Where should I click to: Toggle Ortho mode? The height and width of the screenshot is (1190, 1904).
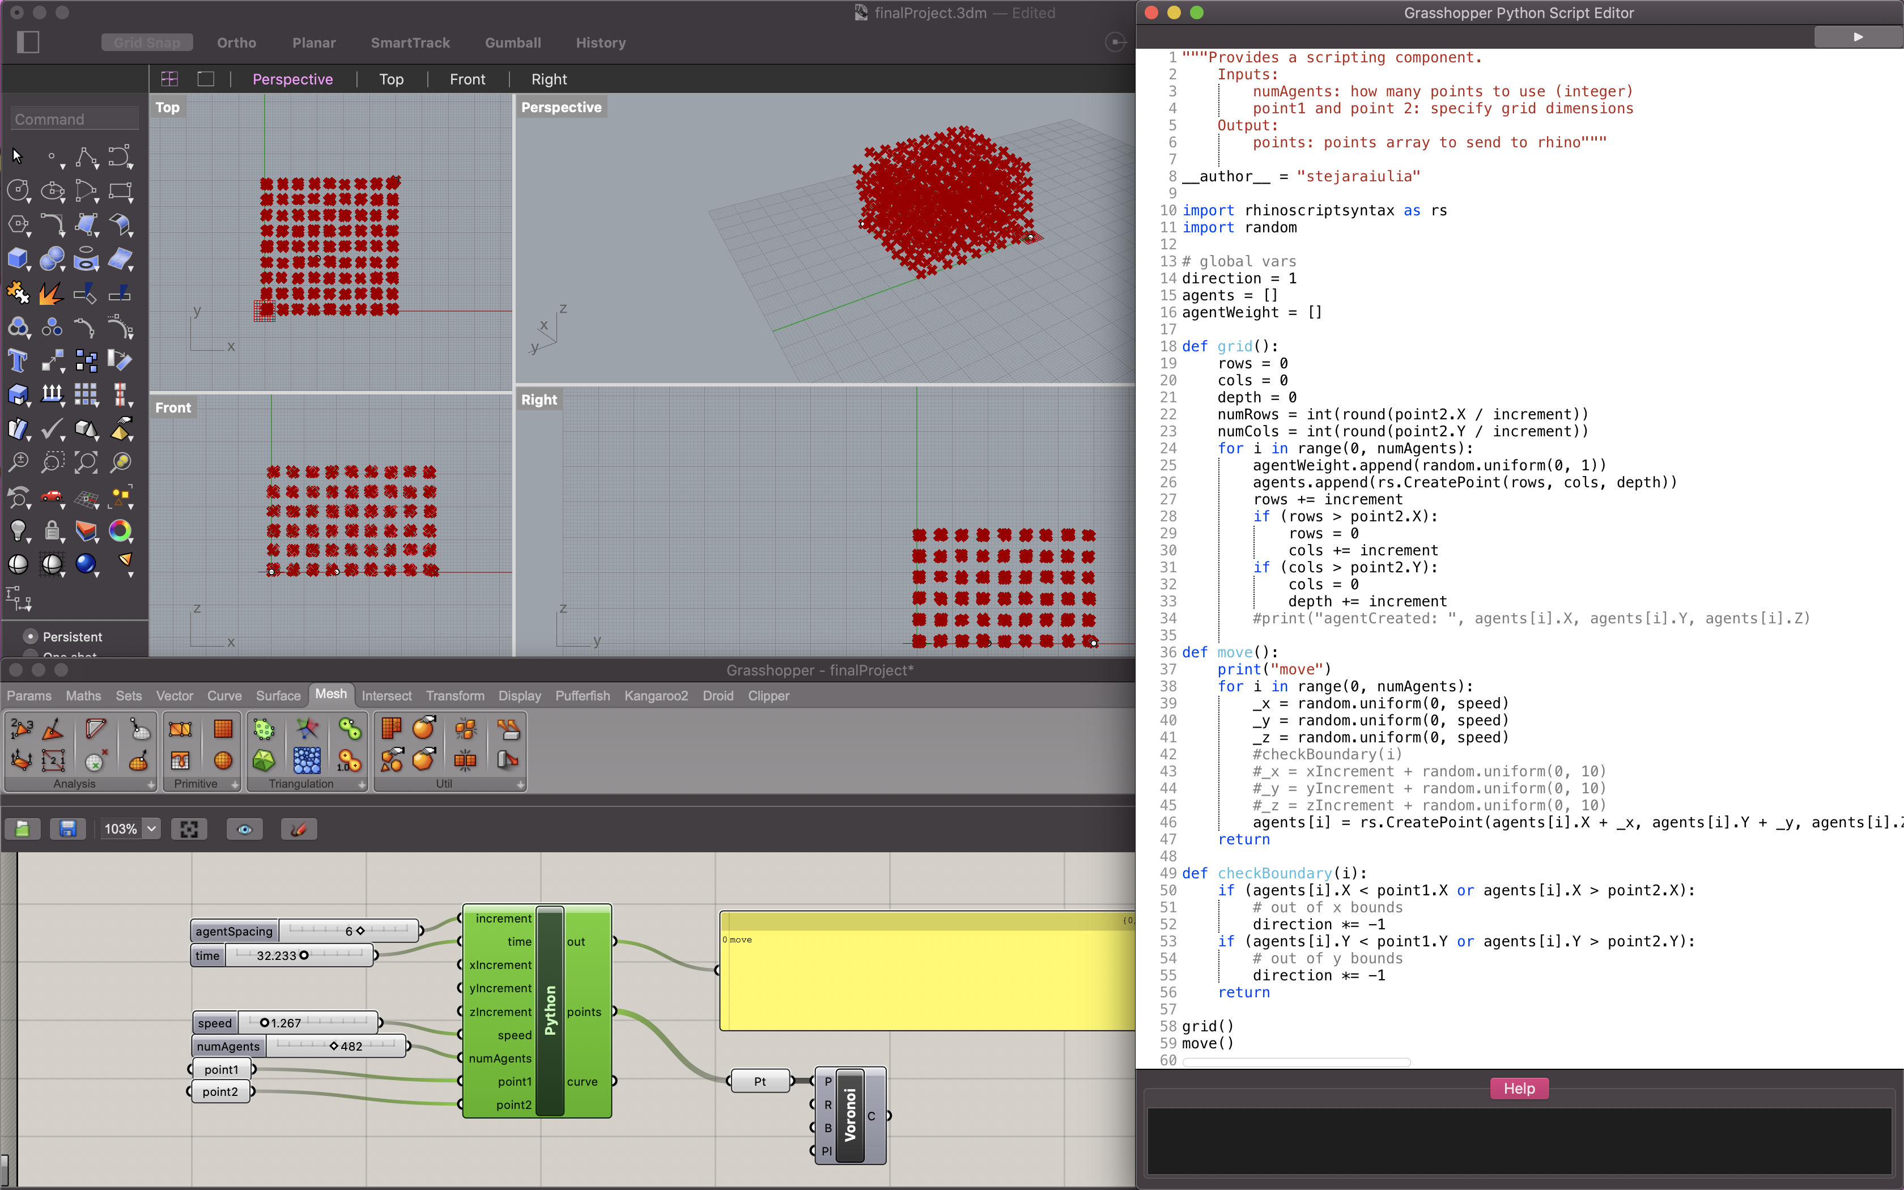click(x=237, y=42)
